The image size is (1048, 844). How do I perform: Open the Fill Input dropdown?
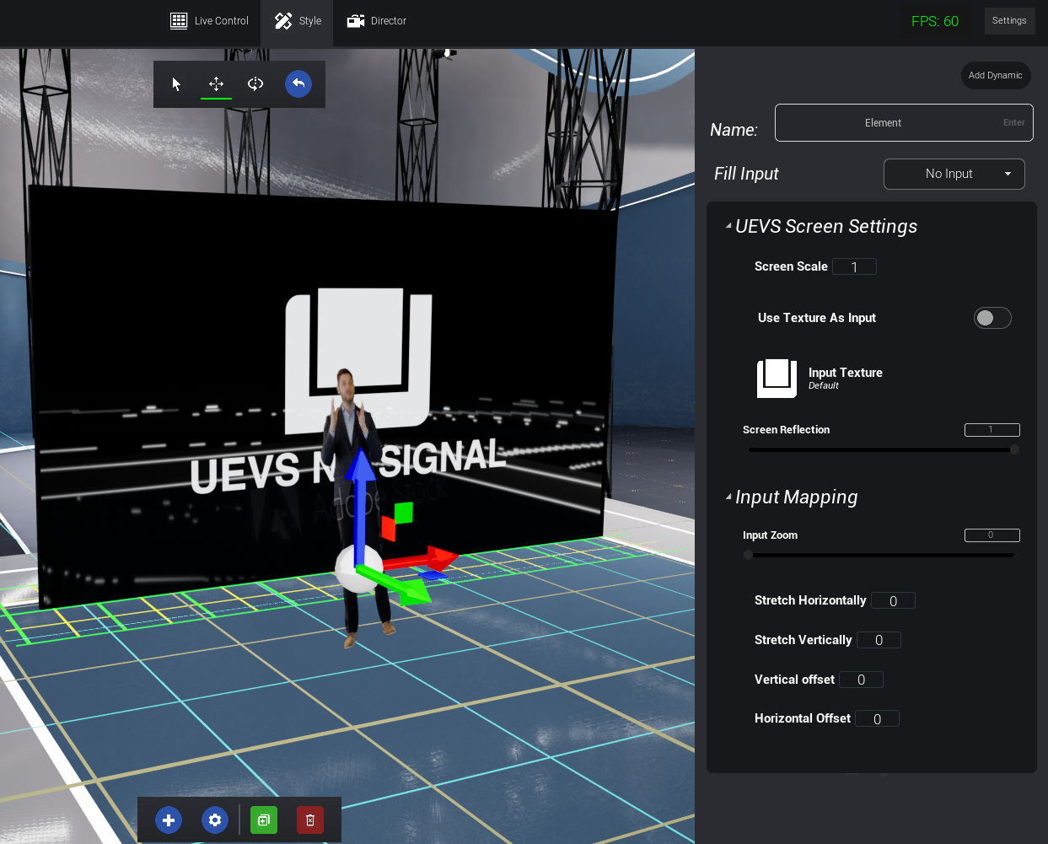pos(954,174)
